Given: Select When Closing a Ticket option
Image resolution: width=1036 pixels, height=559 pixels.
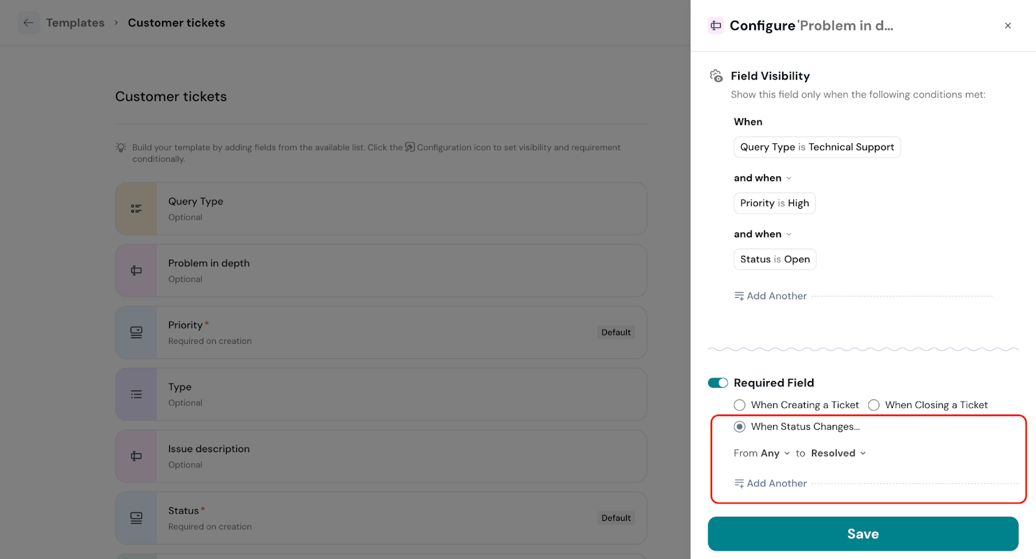Looking at the screenshot, I should [873, 405].
